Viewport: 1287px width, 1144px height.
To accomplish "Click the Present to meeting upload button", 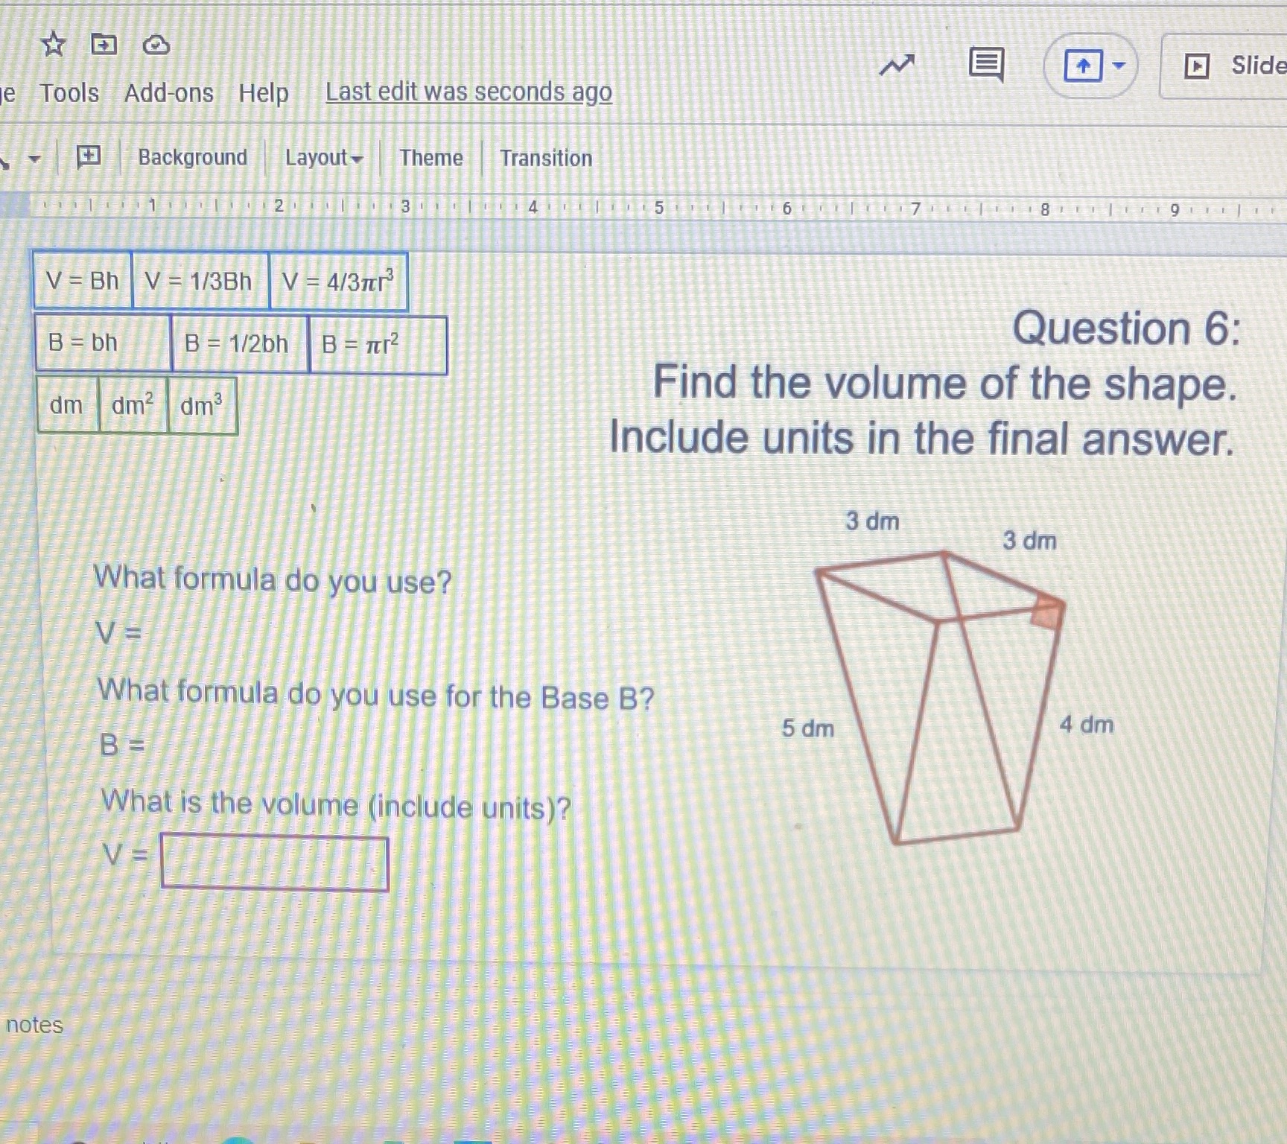I will click(x=1082, y=66).
